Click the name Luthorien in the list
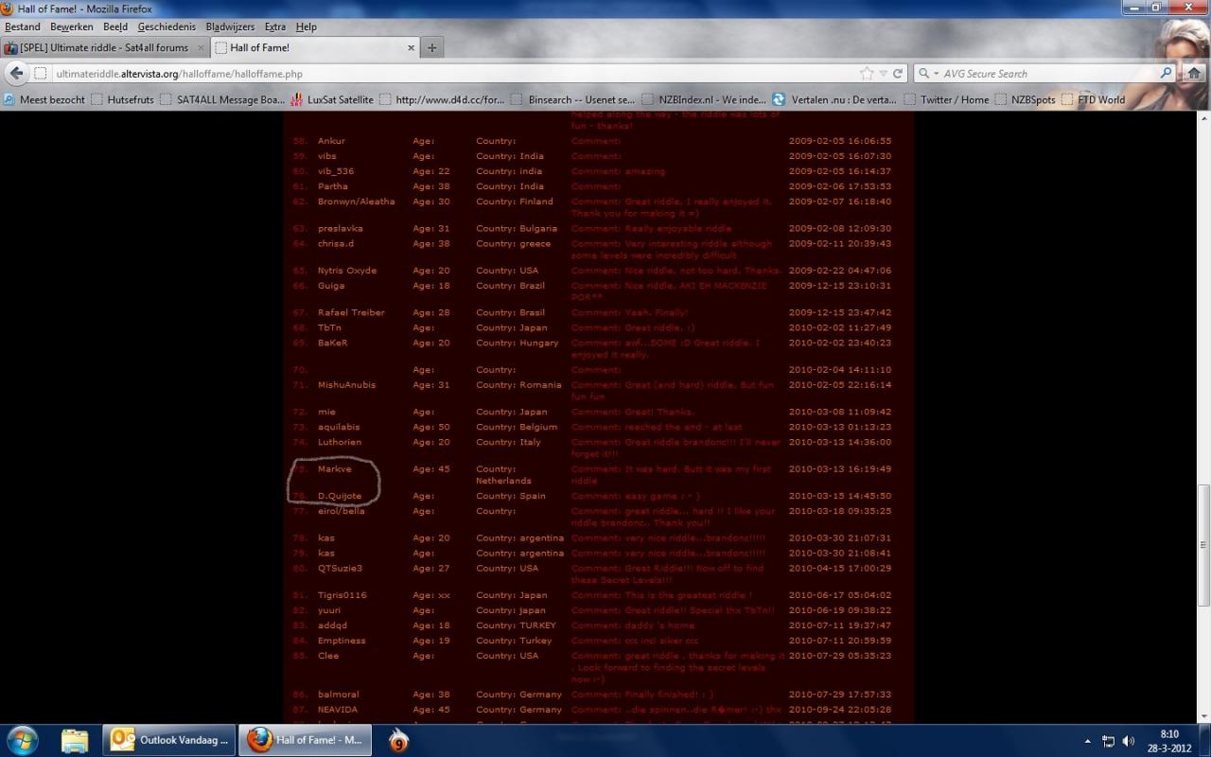 pyautogui.click(x=340, y=442)
